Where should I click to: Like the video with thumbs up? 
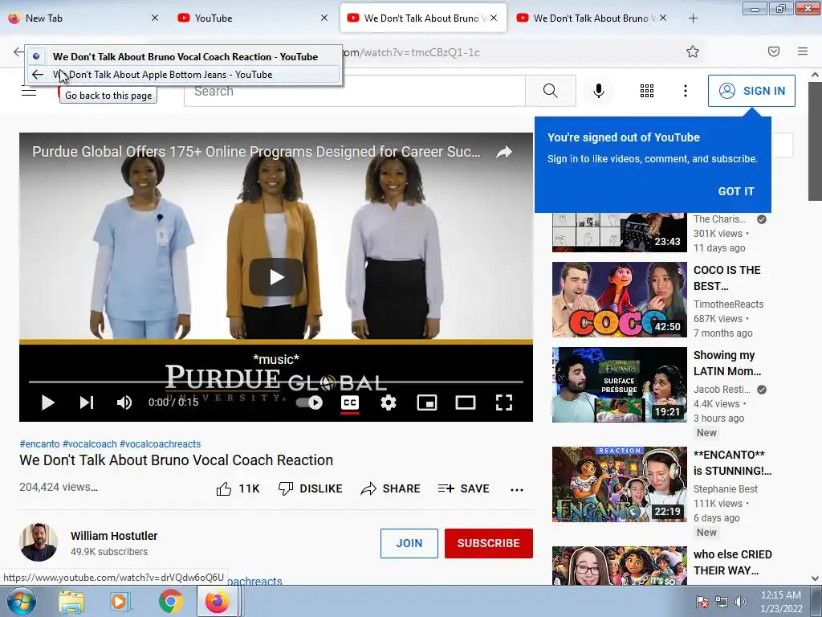[x=238, y=488]
